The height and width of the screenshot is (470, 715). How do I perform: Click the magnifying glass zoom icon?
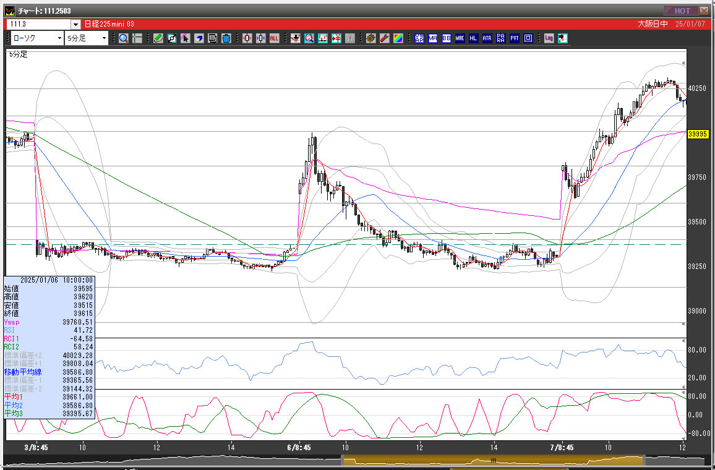point(124,38)
